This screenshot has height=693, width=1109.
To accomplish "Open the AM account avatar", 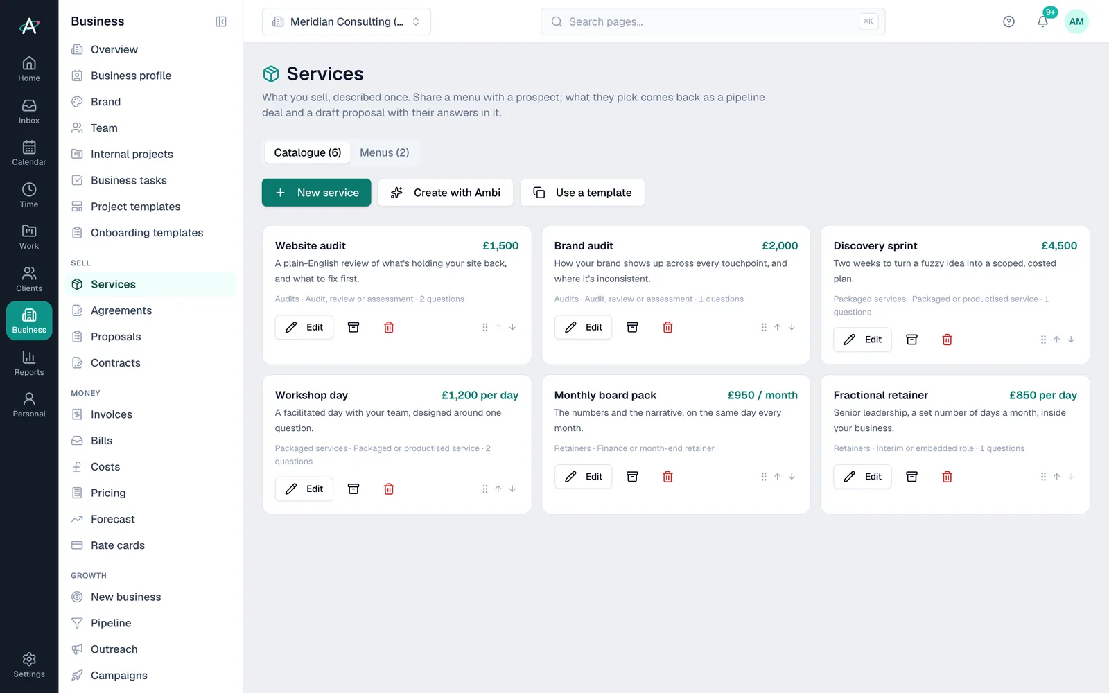I will [1076, 21].
